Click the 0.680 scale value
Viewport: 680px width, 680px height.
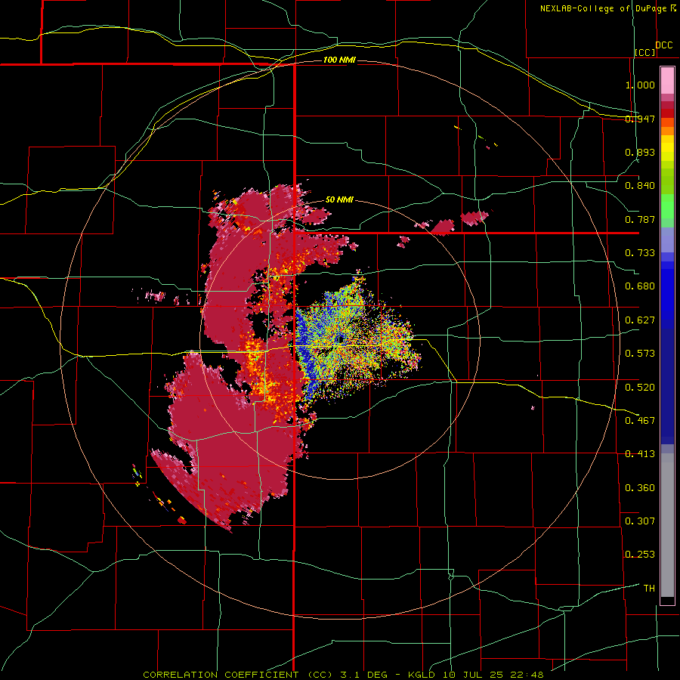pyautogui.click(x=640, y=286)
